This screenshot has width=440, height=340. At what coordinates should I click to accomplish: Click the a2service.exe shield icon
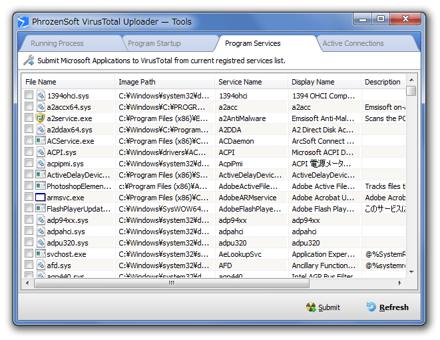[x=40, y=118]
